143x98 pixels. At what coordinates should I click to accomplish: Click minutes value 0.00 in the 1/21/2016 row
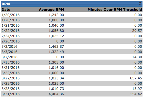[x=138, y=25]
